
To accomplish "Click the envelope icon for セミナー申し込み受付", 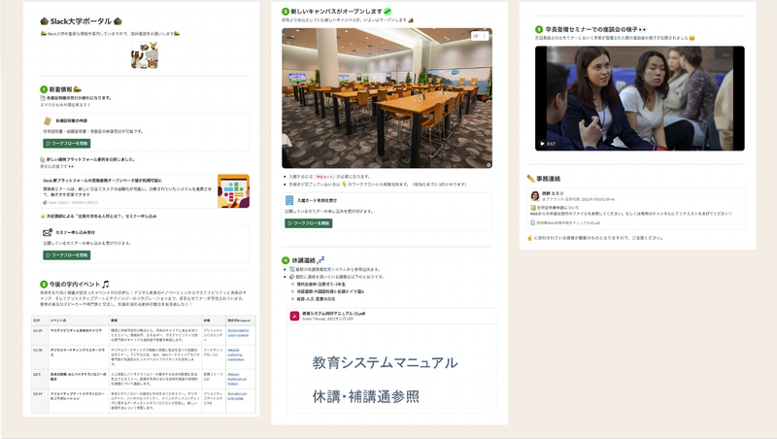I will coord(48,232).
